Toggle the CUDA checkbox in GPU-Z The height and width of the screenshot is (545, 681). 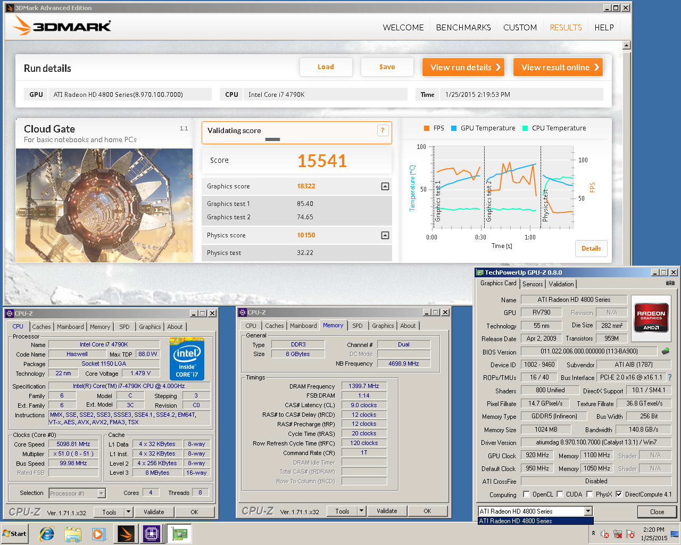560,494
